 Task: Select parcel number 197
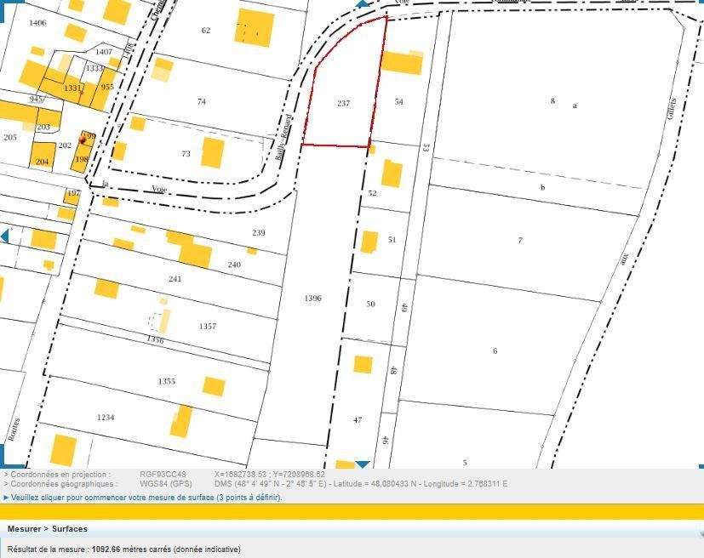pos(73,193)
